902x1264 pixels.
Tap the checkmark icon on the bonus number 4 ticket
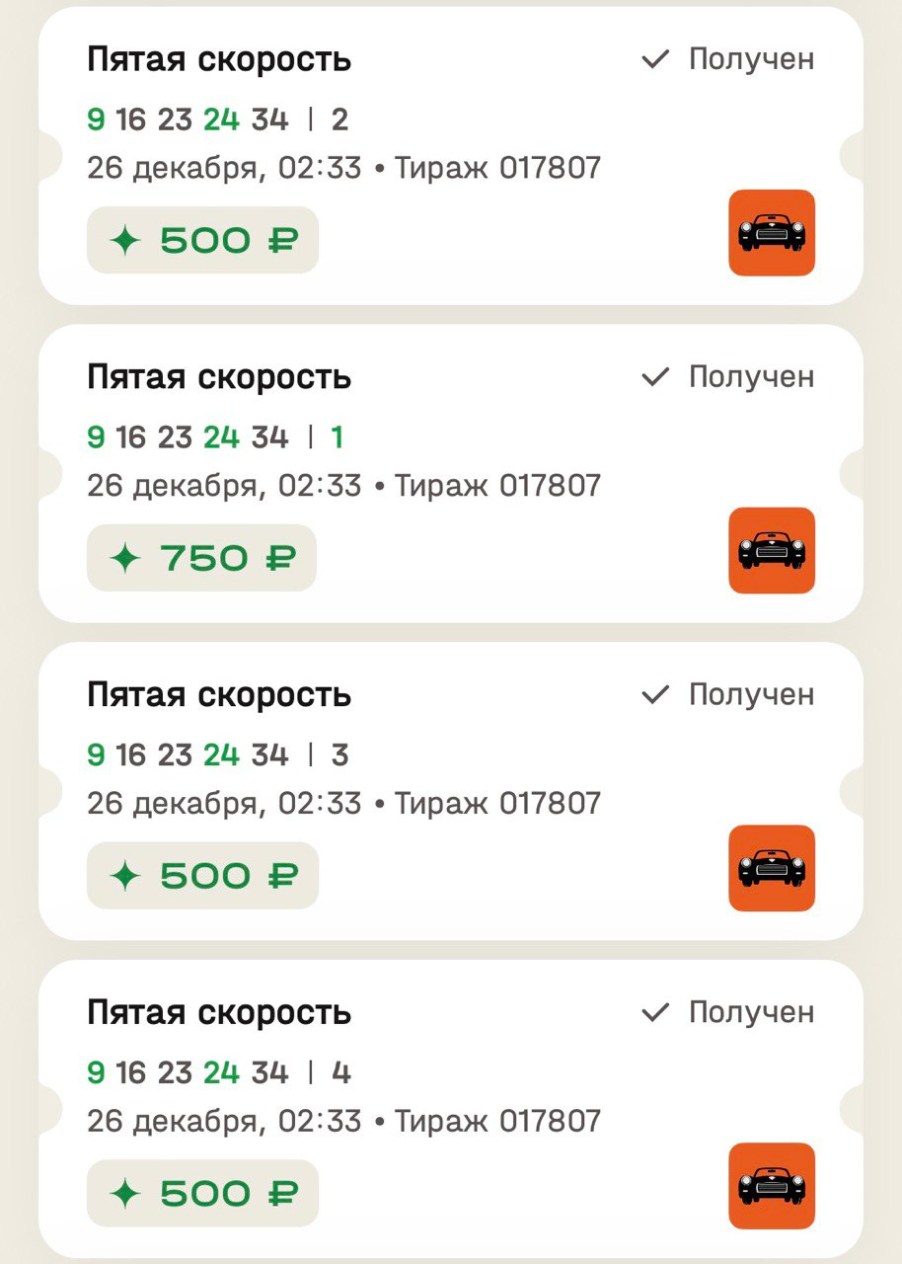655,1012
